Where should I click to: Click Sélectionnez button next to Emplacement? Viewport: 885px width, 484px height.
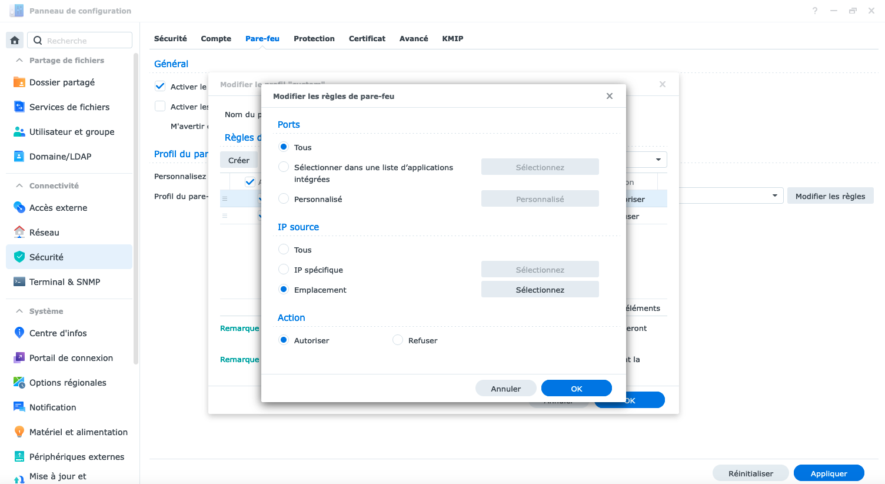tap(540, 290)
